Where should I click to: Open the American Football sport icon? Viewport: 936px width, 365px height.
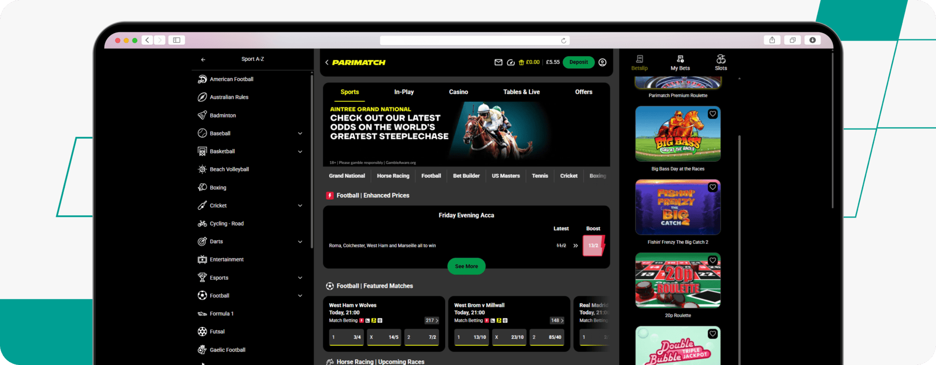pos(202,79)
